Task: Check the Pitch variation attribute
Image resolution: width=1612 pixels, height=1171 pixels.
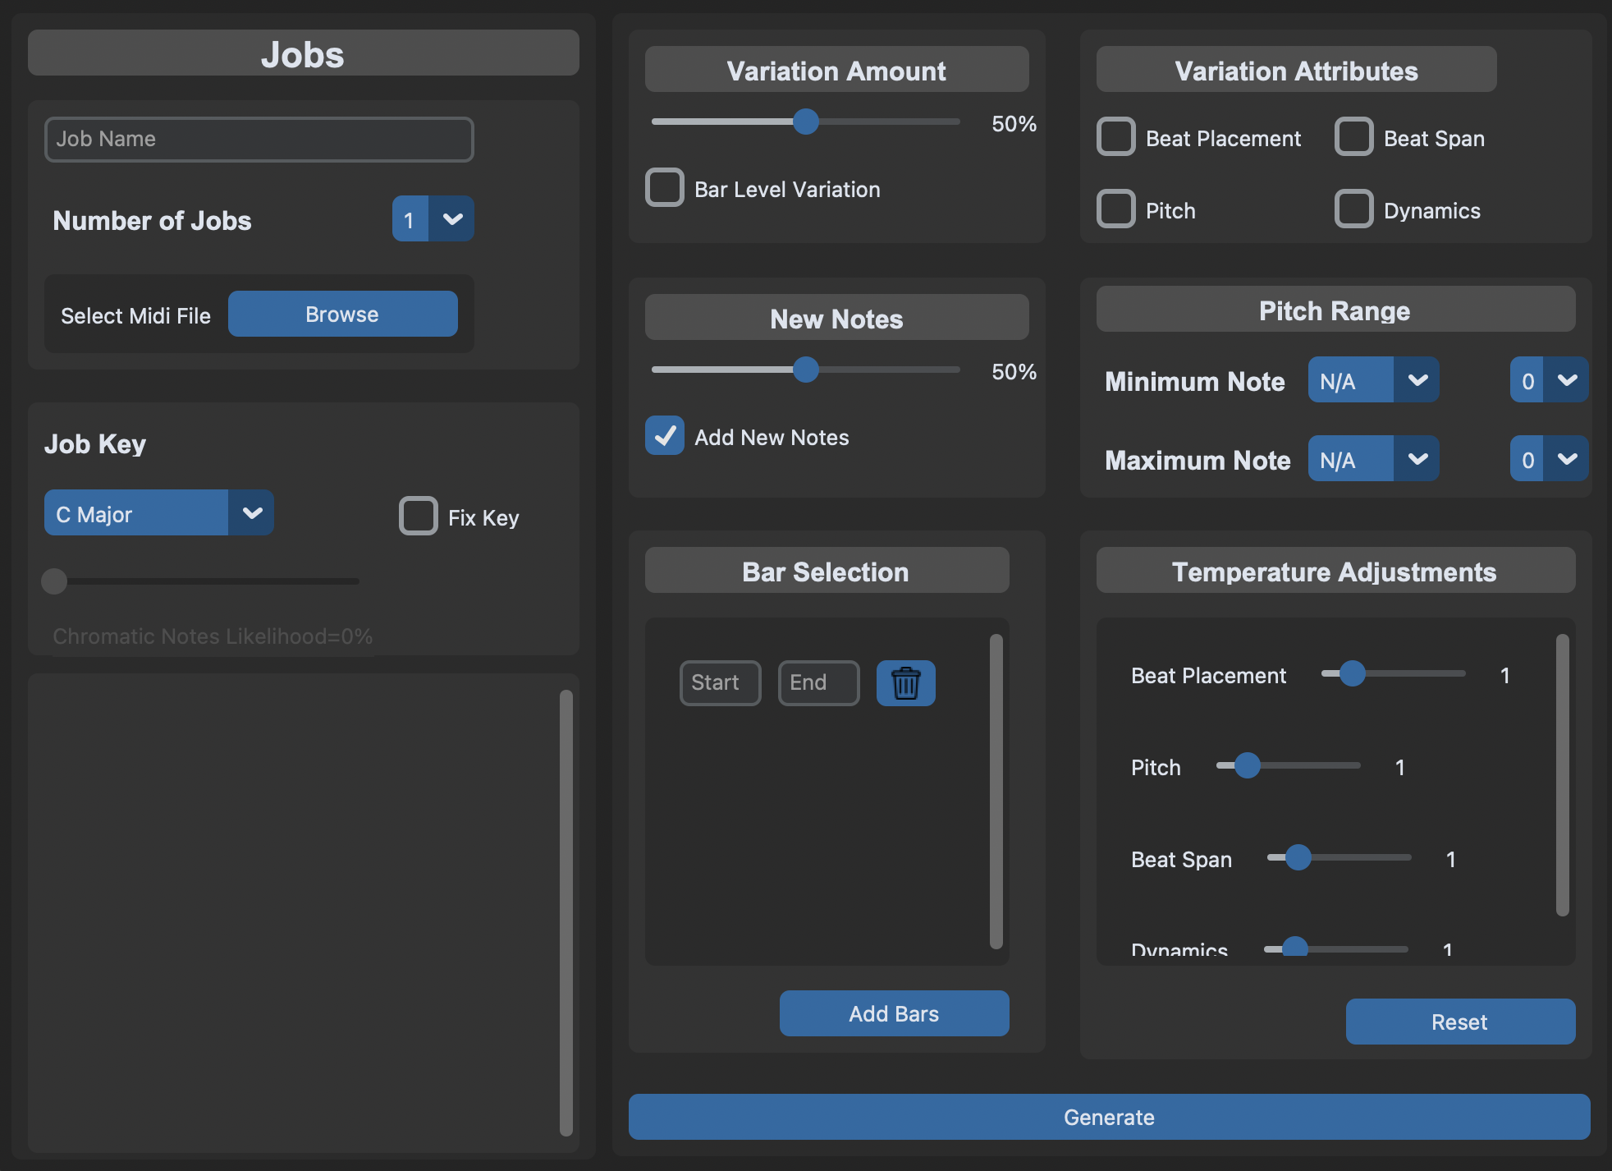Action: pos(1115,209)
